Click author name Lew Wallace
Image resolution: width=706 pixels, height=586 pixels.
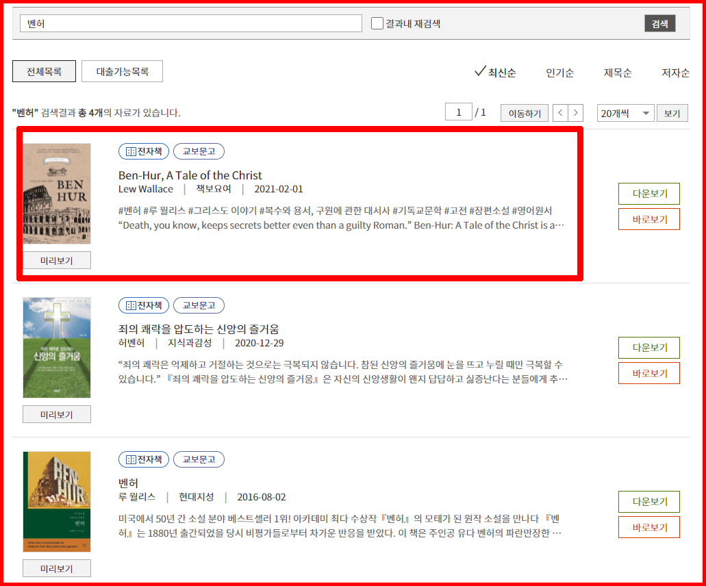[145, 189]
